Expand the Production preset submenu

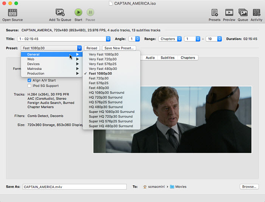51,74
